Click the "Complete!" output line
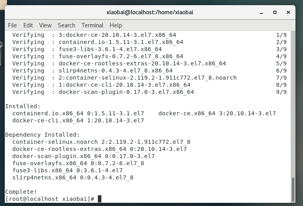303x206 pixels. [21, 192]
